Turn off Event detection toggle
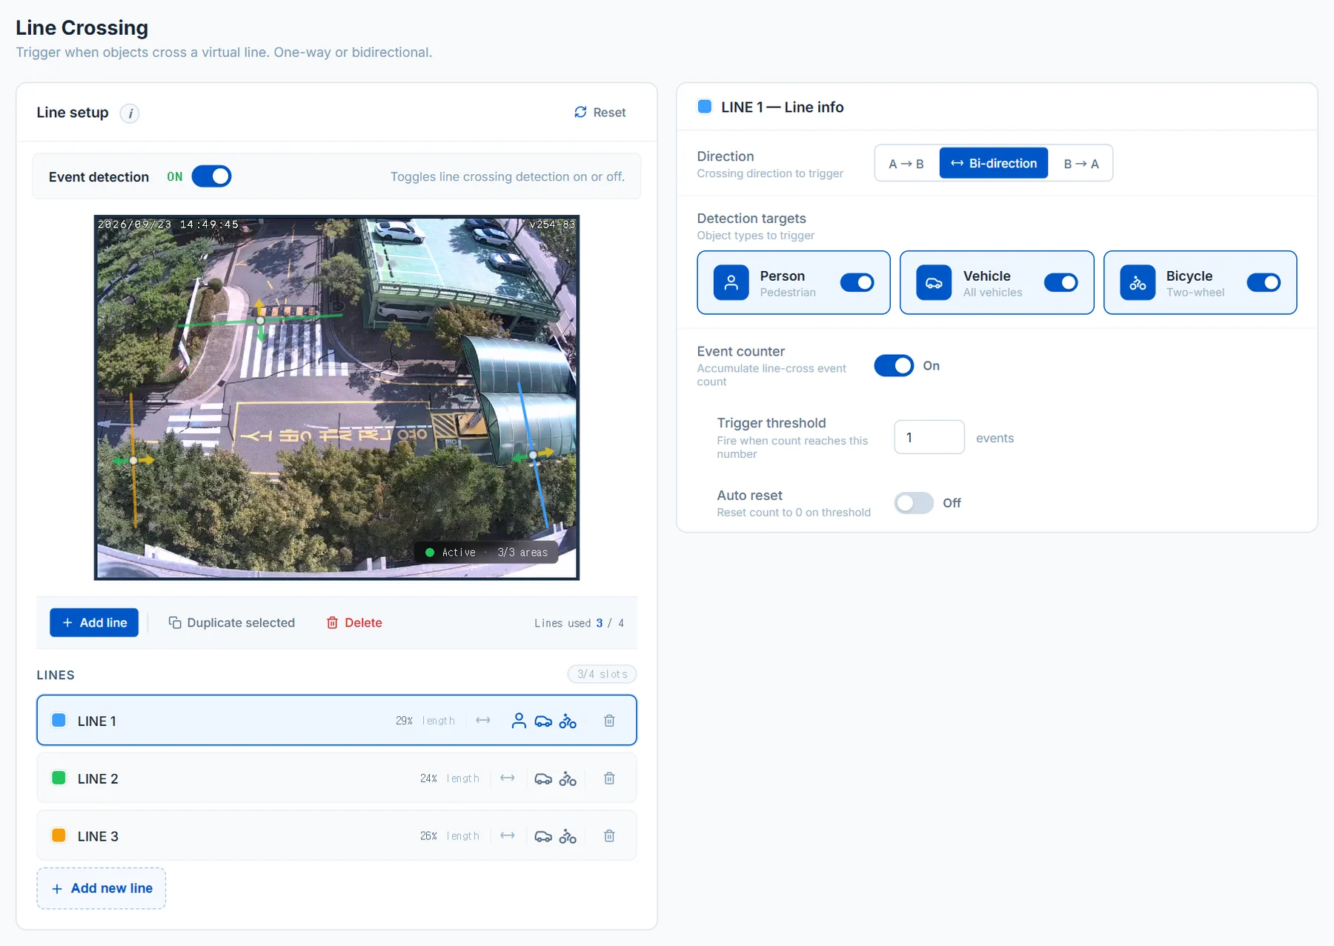Viewport: 1334px width, 946px height. coord(211,176)
